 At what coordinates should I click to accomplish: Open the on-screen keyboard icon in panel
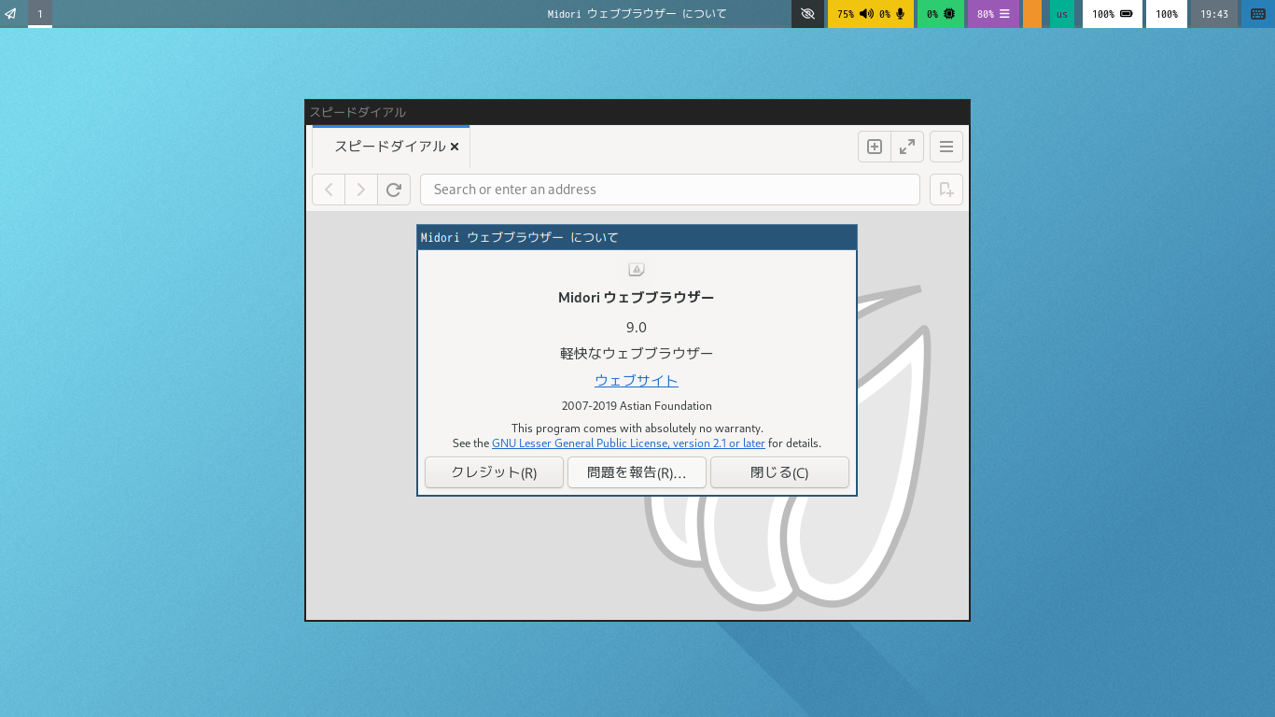pyautogui.click(x=1259, y=14)
